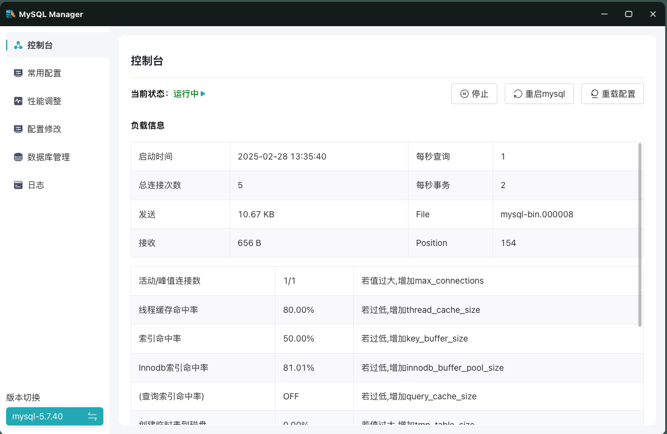The width and height of the screenshot is (667, 434).
Task: Click the swap arrows icon on version selector
Action: [x=92, y=416]
